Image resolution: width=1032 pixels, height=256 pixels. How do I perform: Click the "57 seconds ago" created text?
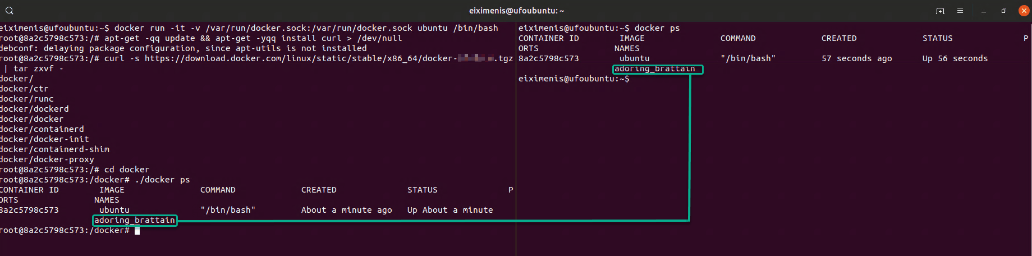click(856, 58)
